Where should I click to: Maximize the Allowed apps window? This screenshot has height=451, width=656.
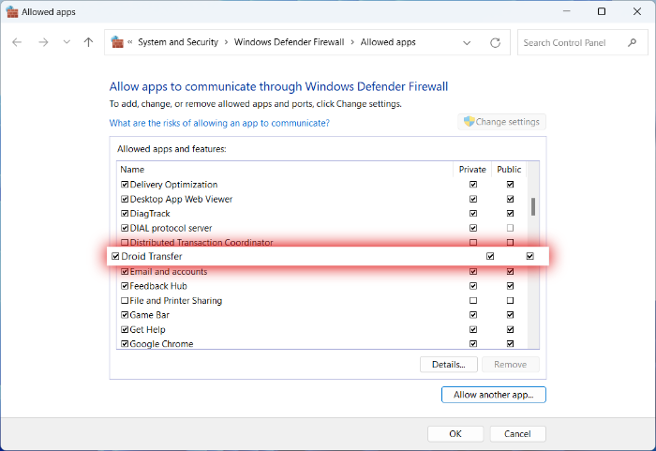pos(601,11)
